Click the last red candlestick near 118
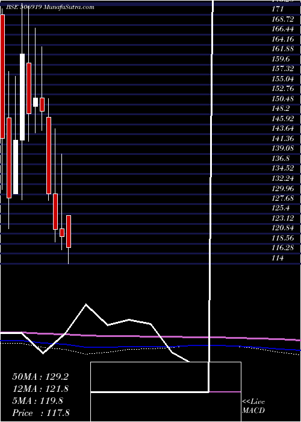Viewport: 301px width, 422px height. [x=69, y=231]
